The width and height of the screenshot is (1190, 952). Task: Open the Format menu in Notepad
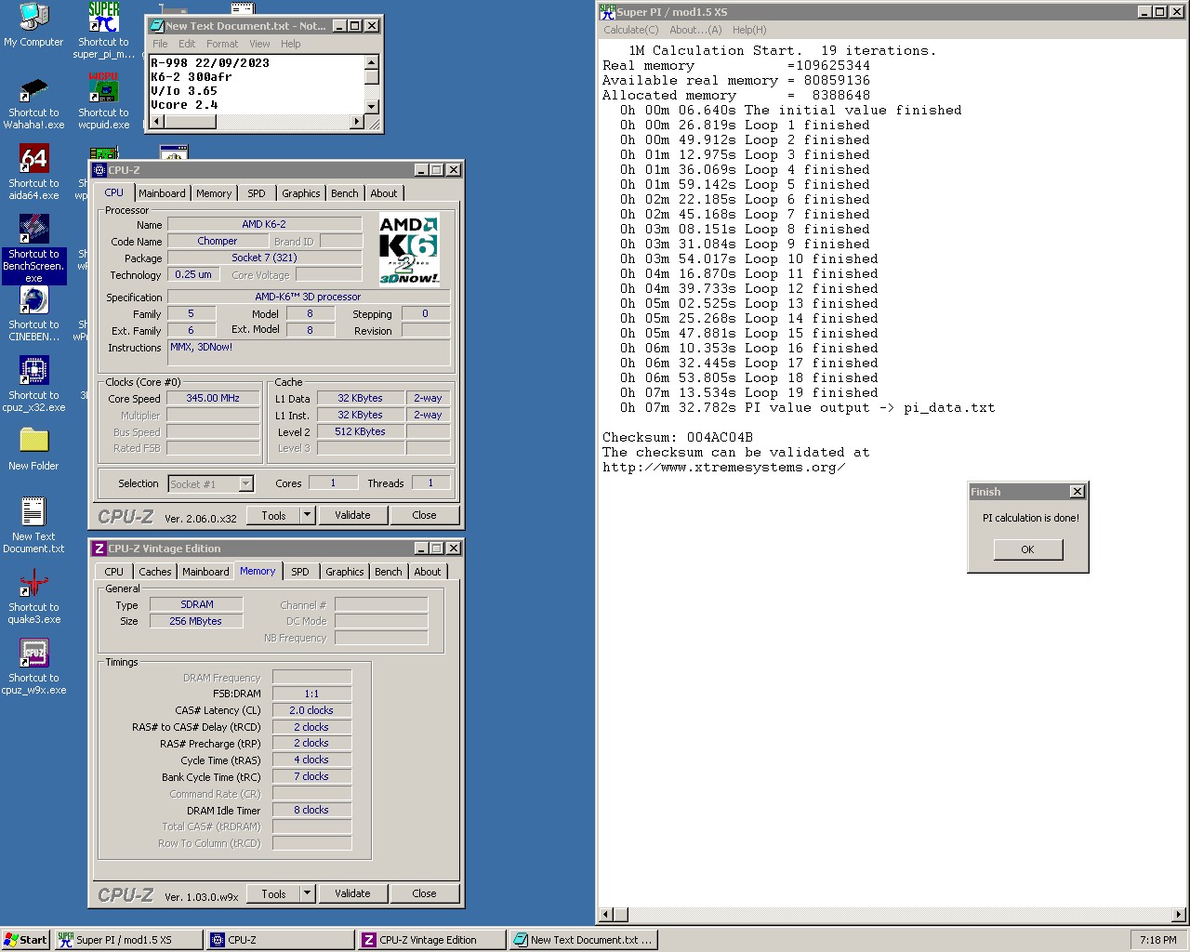[x=222, y=44]
